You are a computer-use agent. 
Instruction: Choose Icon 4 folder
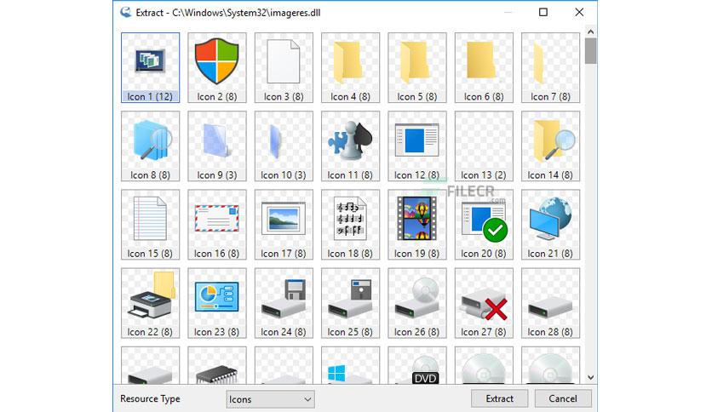(351, 67)
